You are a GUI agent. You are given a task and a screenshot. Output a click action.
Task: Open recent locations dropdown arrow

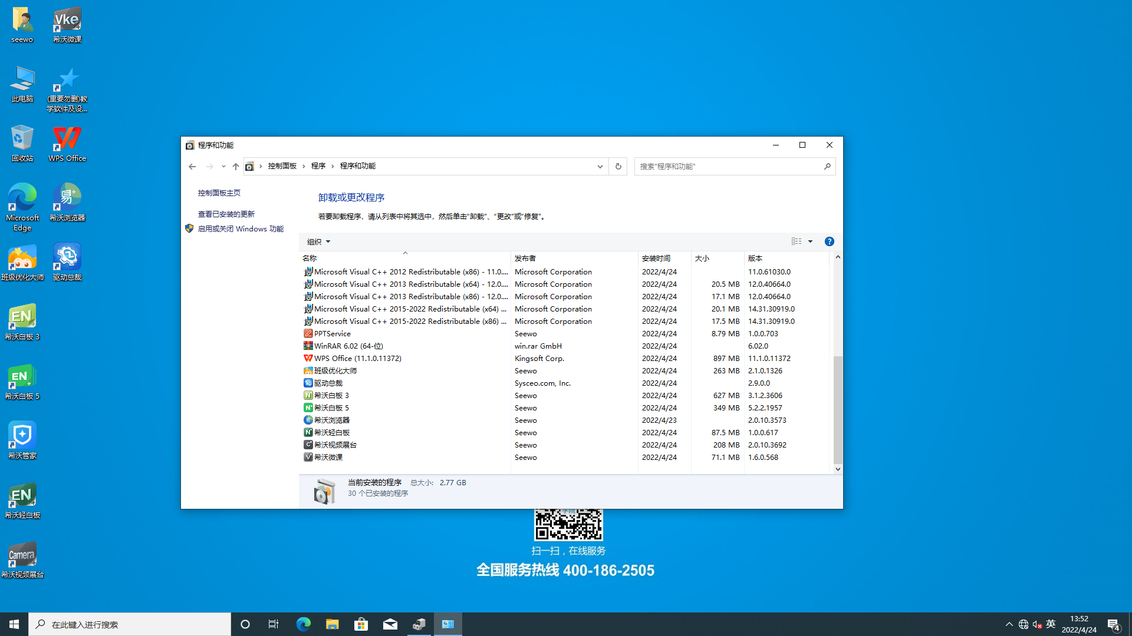[223, 167]
